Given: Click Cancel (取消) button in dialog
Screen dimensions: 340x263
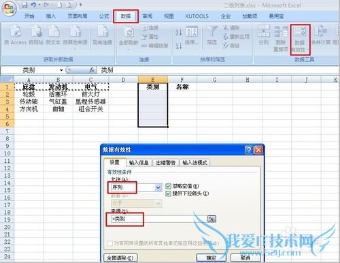Looking at the screenshot, I should (245, 258).
